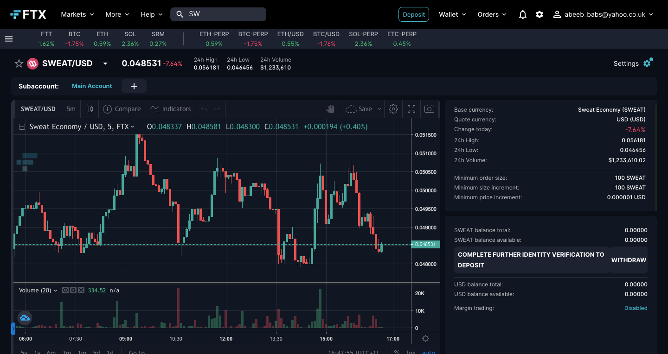Open candlestick chart style selector
Screen dimensions: 668x354
click(90, 109)
